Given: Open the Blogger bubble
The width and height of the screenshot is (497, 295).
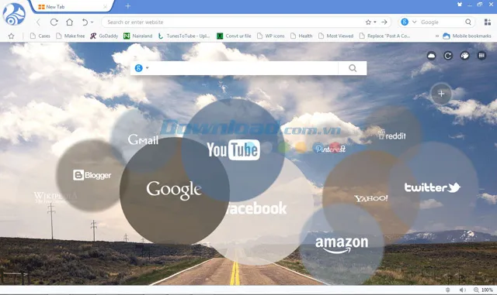Looking at the screenshot, I should point(92,175).
